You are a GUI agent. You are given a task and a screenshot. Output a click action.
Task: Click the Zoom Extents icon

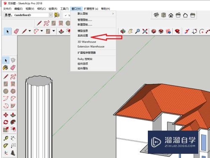click(145, 31)
